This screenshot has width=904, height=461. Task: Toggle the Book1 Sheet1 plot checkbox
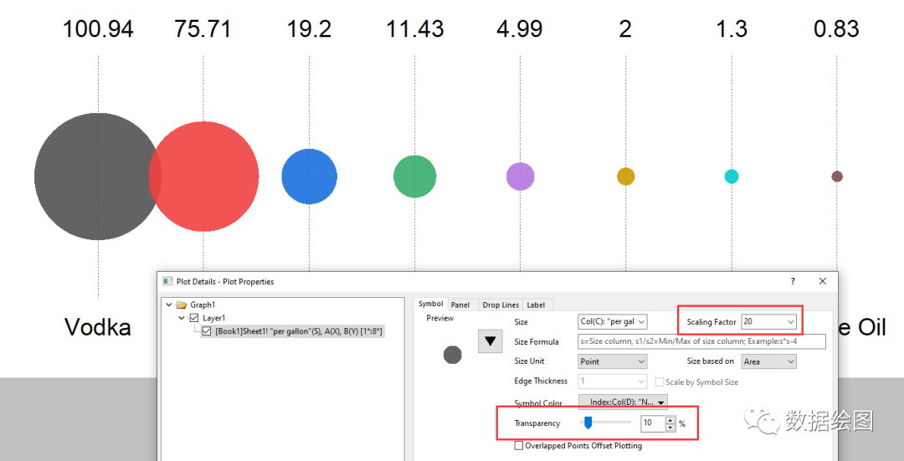(207, 331)
